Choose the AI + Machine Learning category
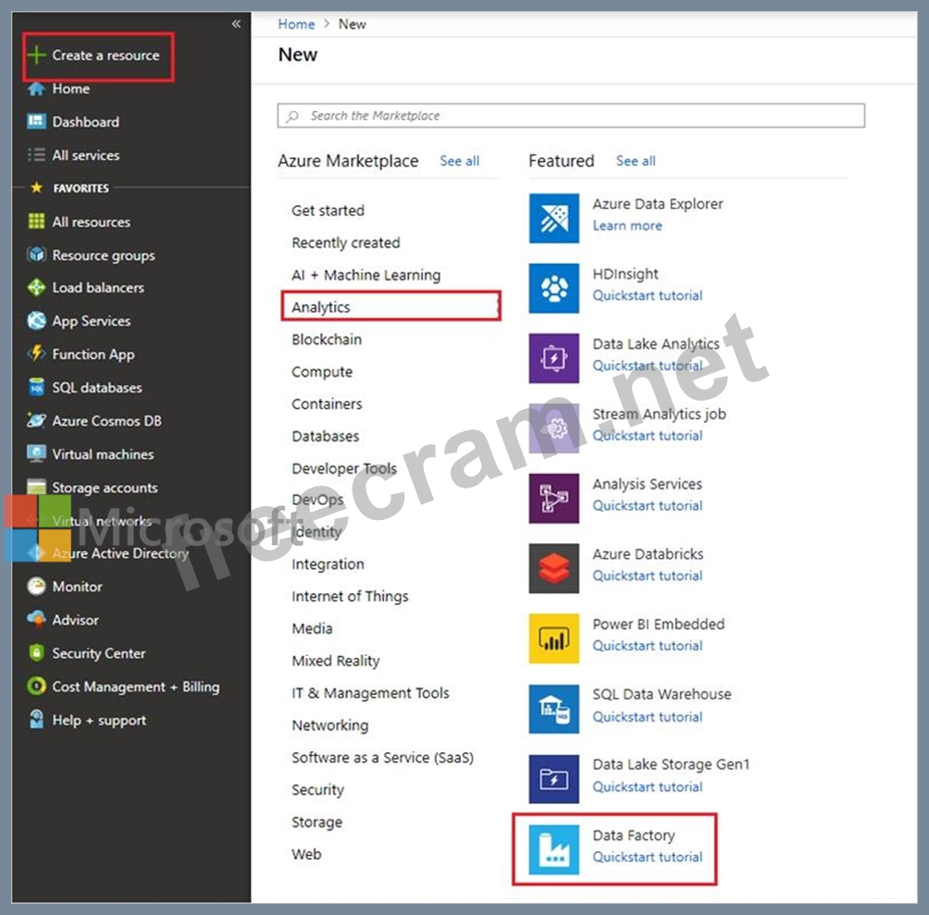The image size is (929, 915). click(366, 275)
